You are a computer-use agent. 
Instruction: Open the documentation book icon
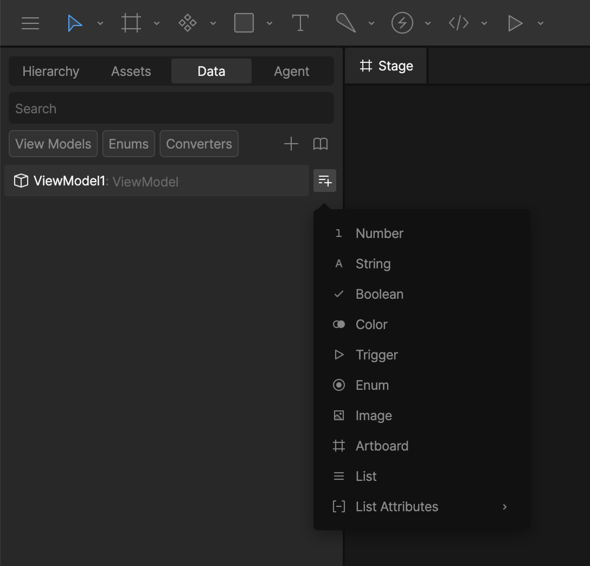pos(320,144)
